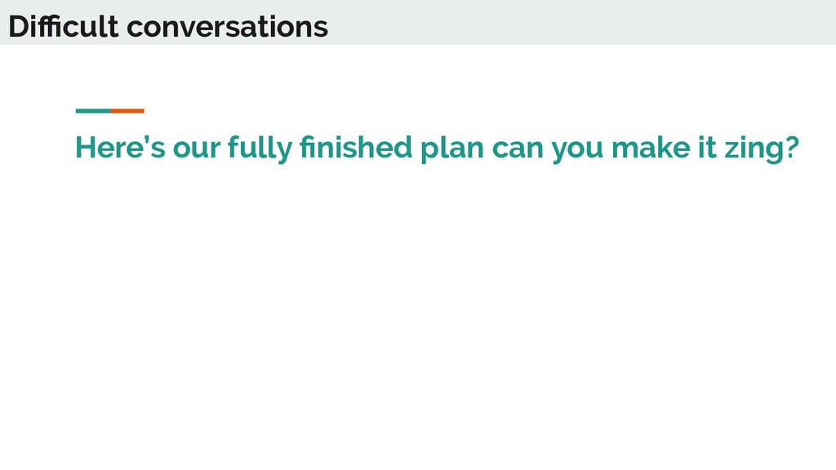This screenshot has height=470, width=836.
Task: Select the word "Difficult" in the title
Action: pos(64,27)
